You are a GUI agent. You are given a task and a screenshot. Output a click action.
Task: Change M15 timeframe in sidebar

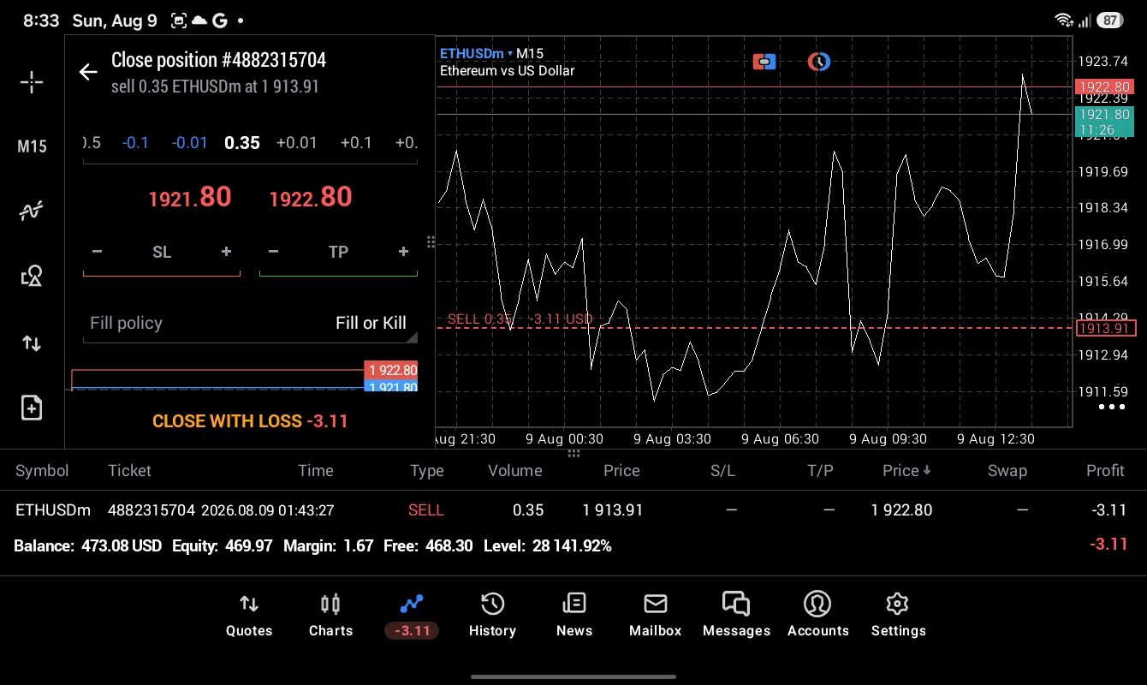tap(32, 146)
